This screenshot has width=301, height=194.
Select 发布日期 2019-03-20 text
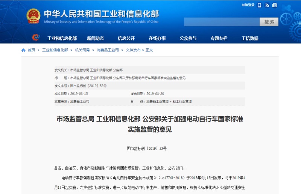pos(147,94)
